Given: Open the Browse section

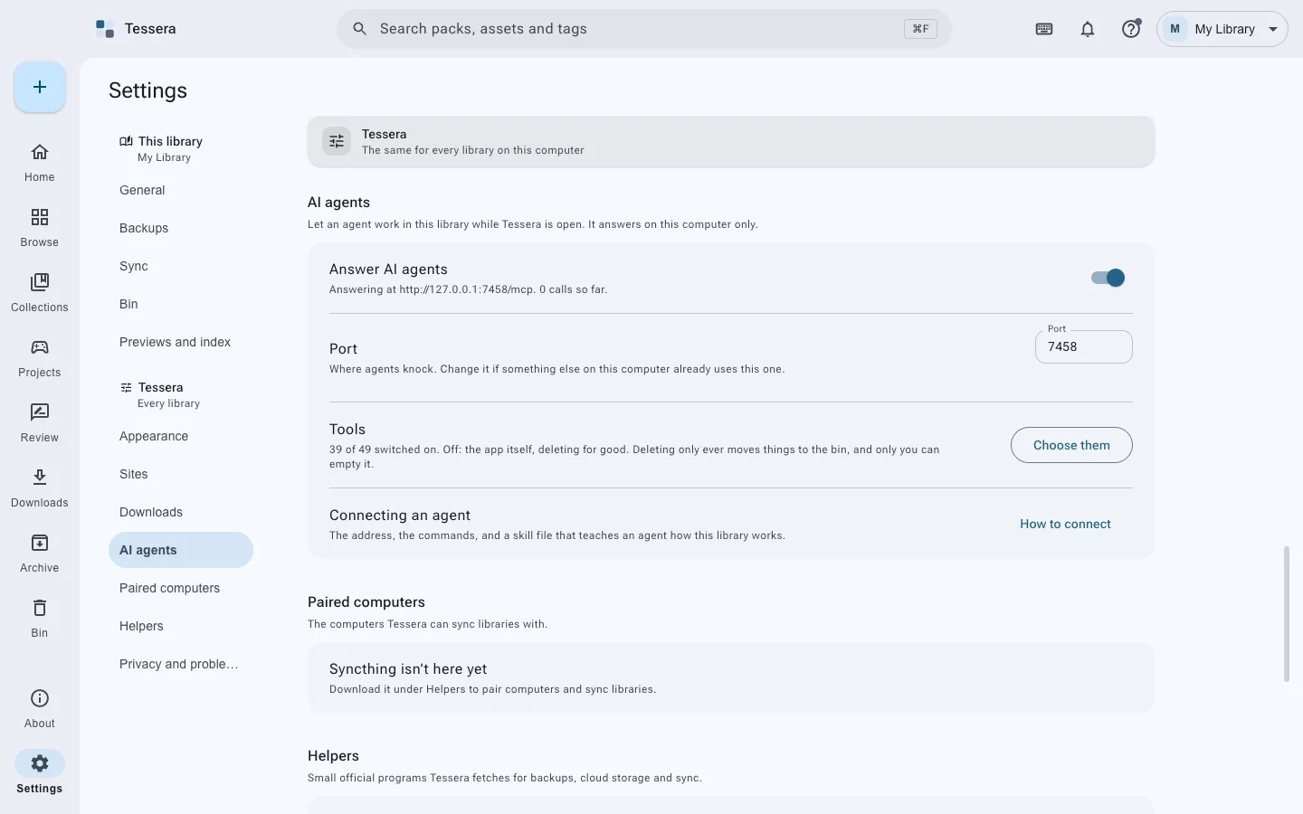Looking at the screenshot, I should tap(40, 228).
